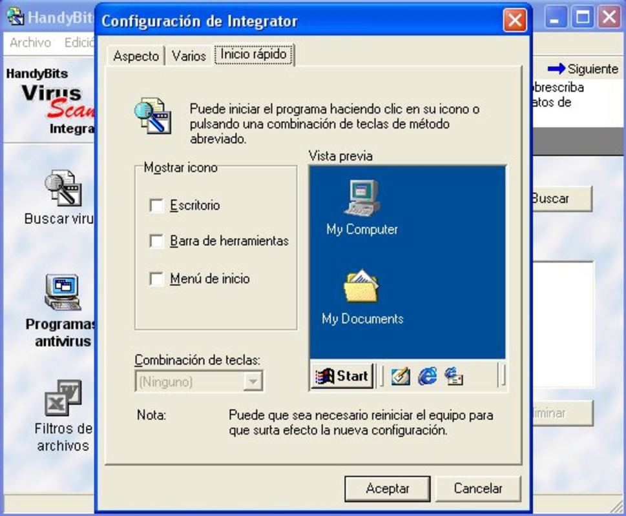The image size is (626, 516).
Task: Switch to the Varios tab
Action: [x=189, y=55]
